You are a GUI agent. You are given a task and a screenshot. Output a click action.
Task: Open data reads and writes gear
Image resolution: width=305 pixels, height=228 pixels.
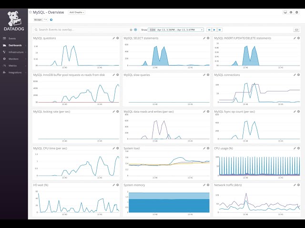pos(208,112)
